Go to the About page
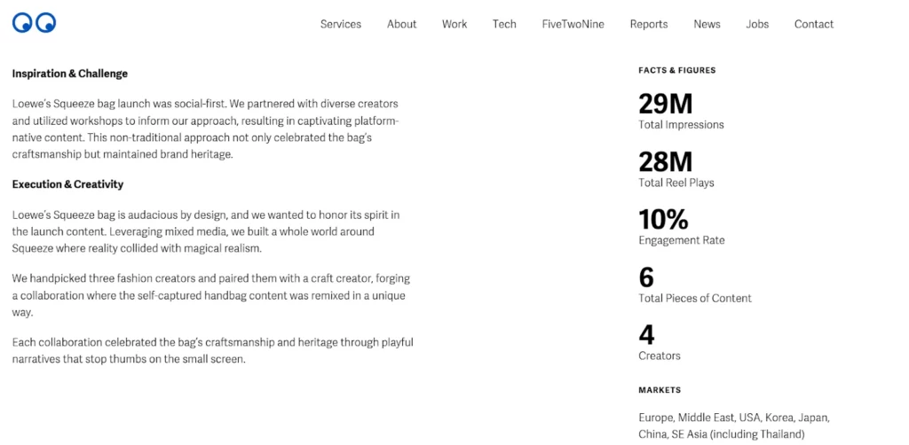Image resolution: width=909 pixels, height=445 pixels. [x=402, y=24]
